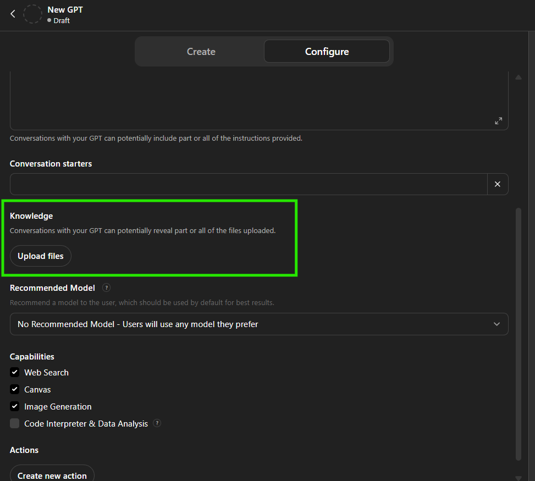Expand the instructions box to fullscreen
Screen dimensions: 535x481
[x=499, y=120]
